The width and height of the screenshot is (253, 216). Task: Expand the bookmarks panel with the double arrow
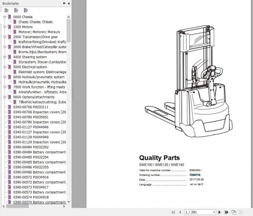[64, 3]
